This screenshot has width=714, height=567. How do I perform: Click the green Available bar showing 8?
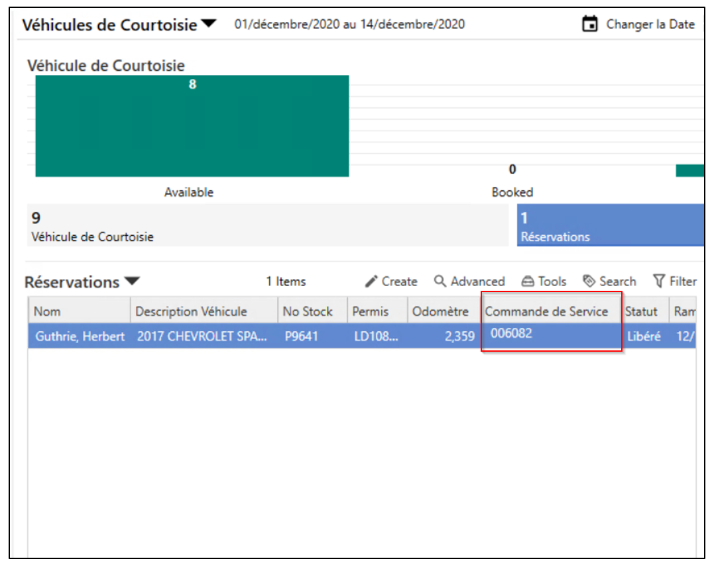coord(192,126)
